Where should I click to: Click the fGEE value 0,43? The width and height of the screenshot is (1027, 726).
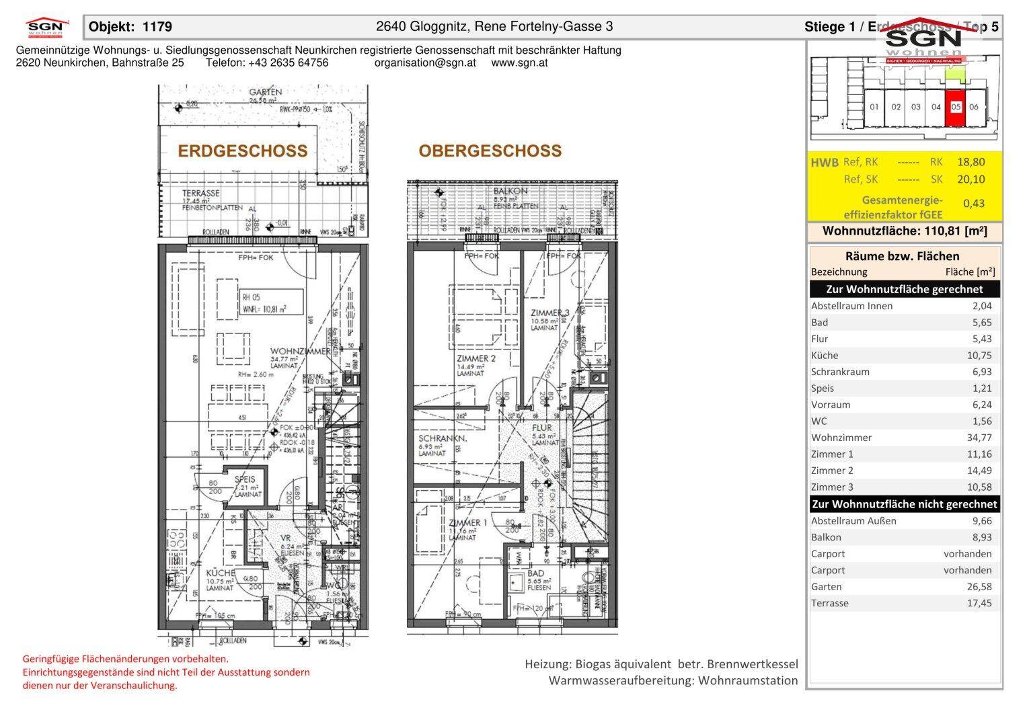pyautogui.click(x=974, y=204)
